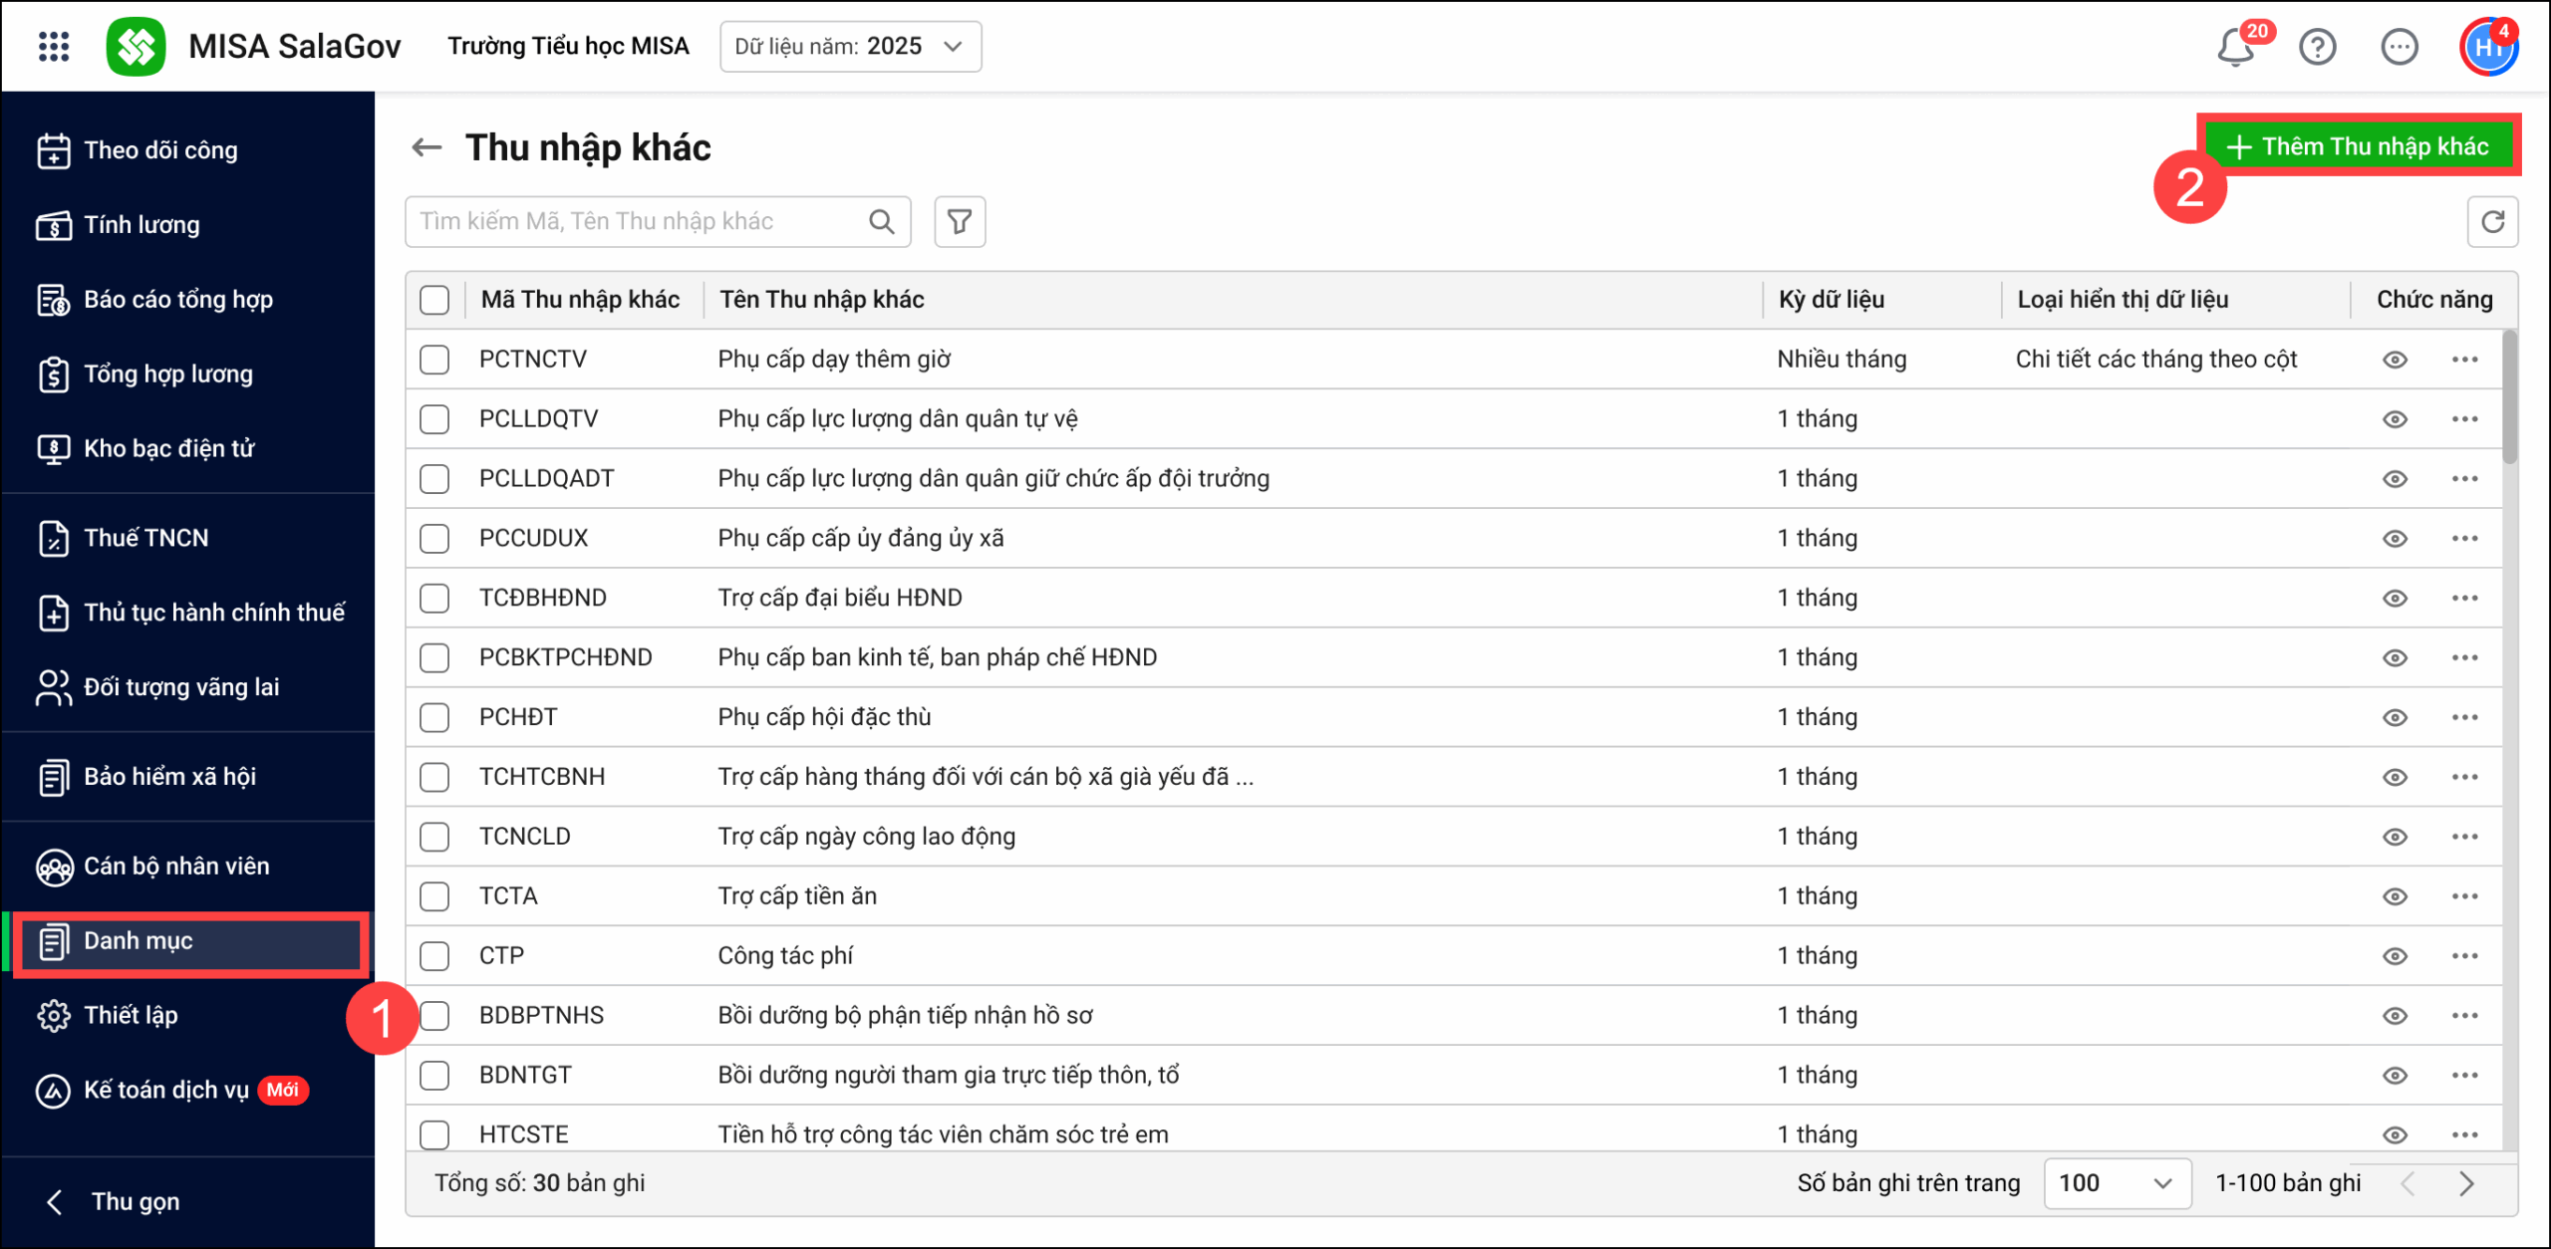Go back using the arrow beside Thu nhập khác

(x=426, y=147)
